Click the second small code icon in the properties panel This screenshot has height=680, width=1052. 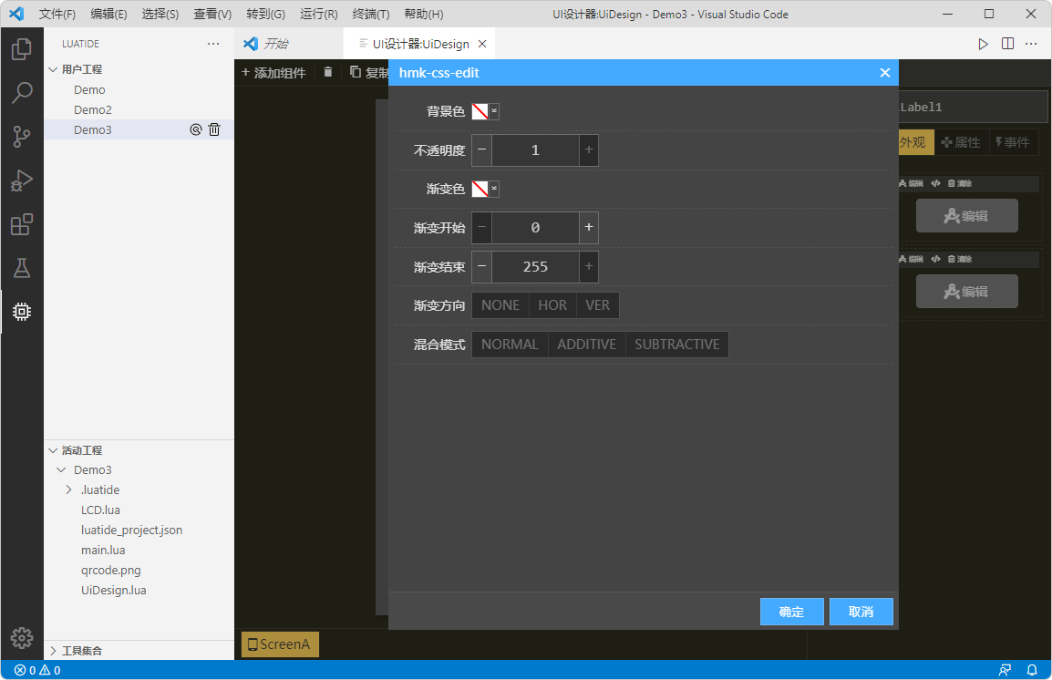(x=936, y=259)
